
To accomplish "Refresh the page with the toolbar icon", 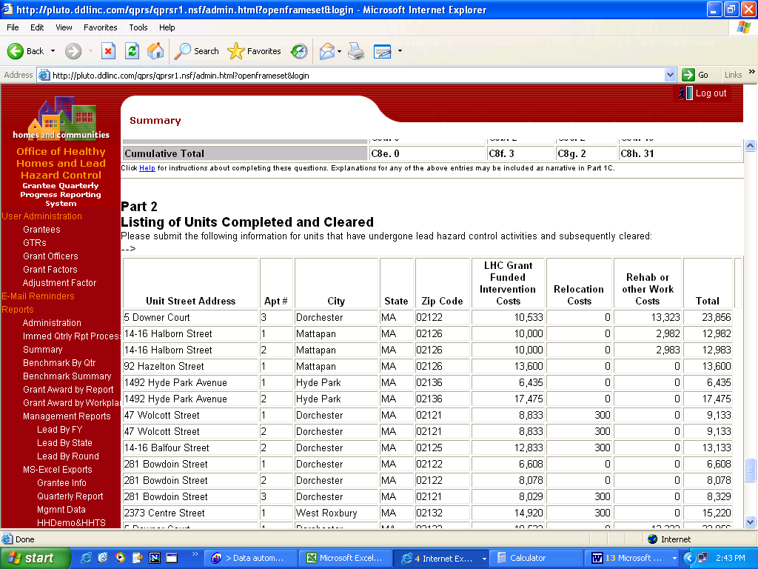I will pyautogui.click(x=132, y=51).
